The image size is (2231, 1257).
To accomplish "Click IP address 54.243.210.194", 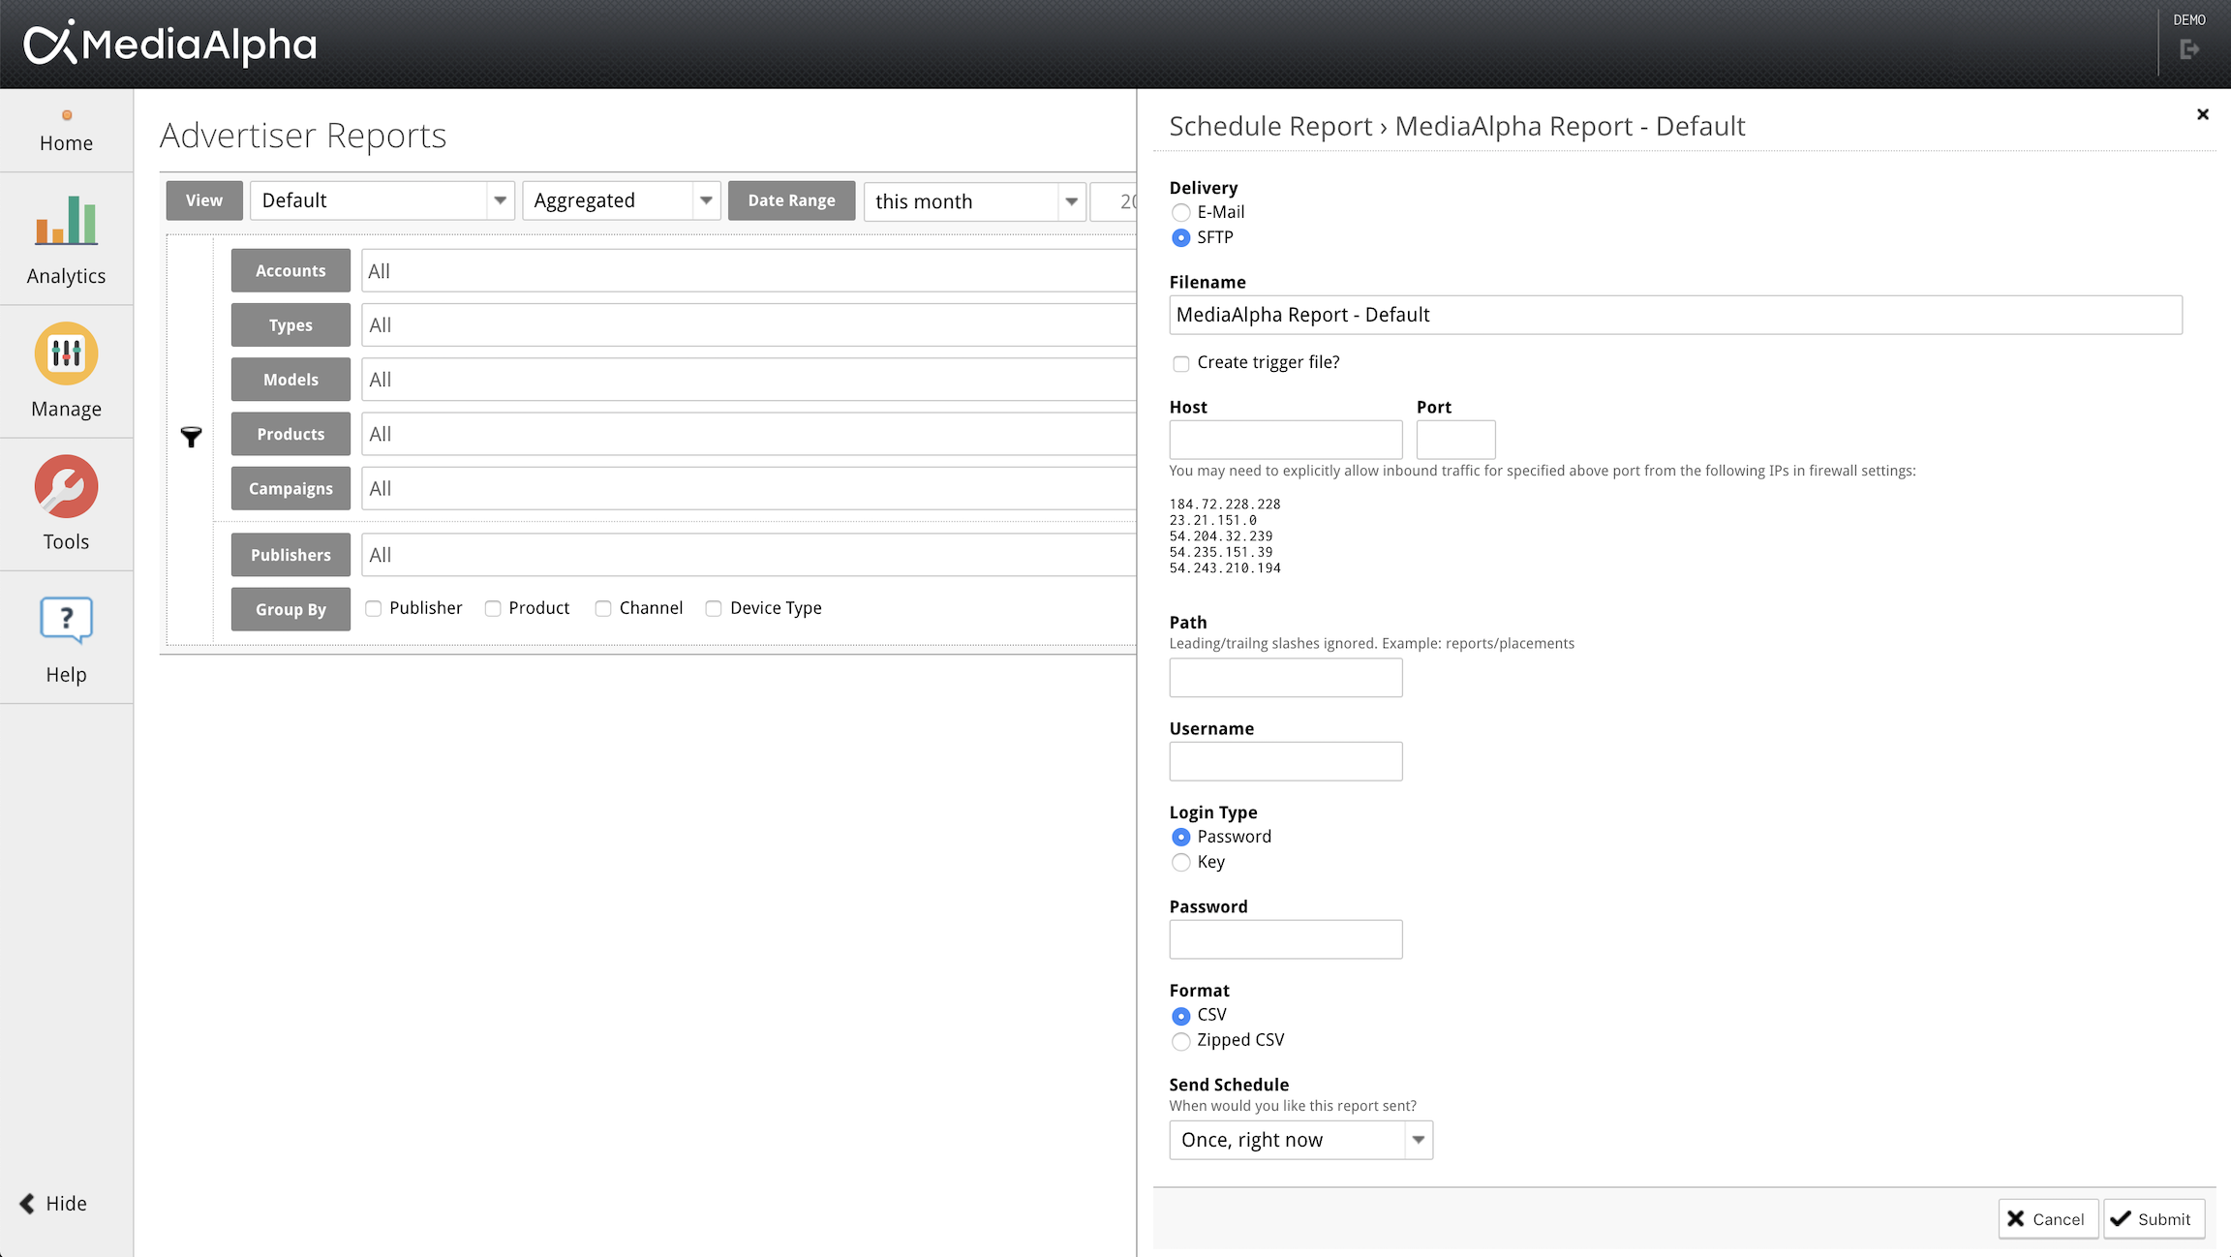I will (1225, 568).
